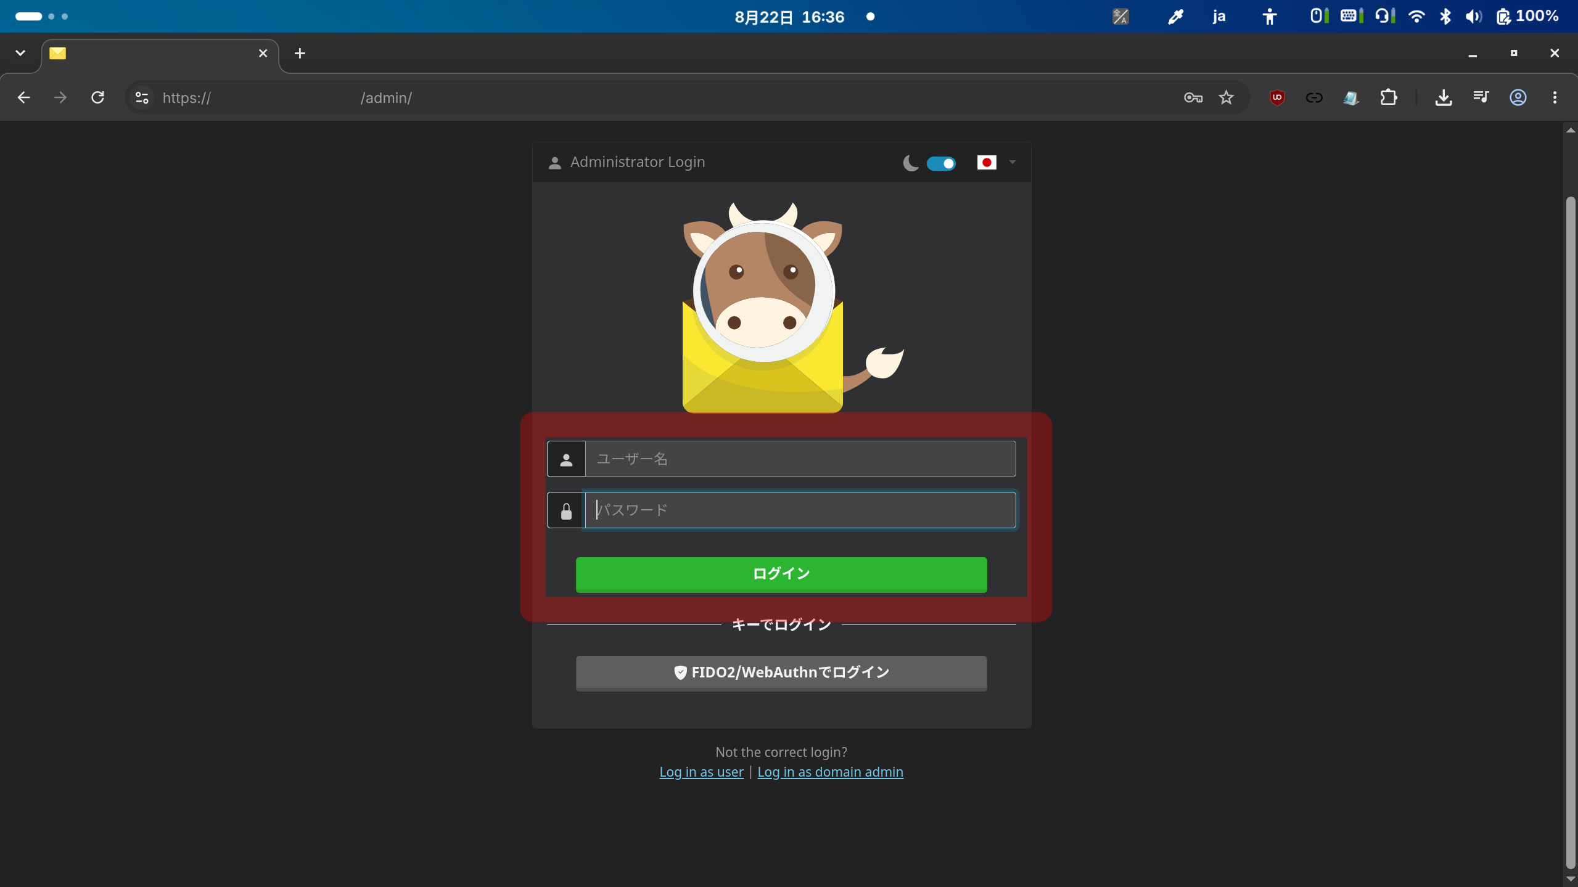
Task: Open the blue eraser-shaped extension icon
Action: tap(1351, 97)
